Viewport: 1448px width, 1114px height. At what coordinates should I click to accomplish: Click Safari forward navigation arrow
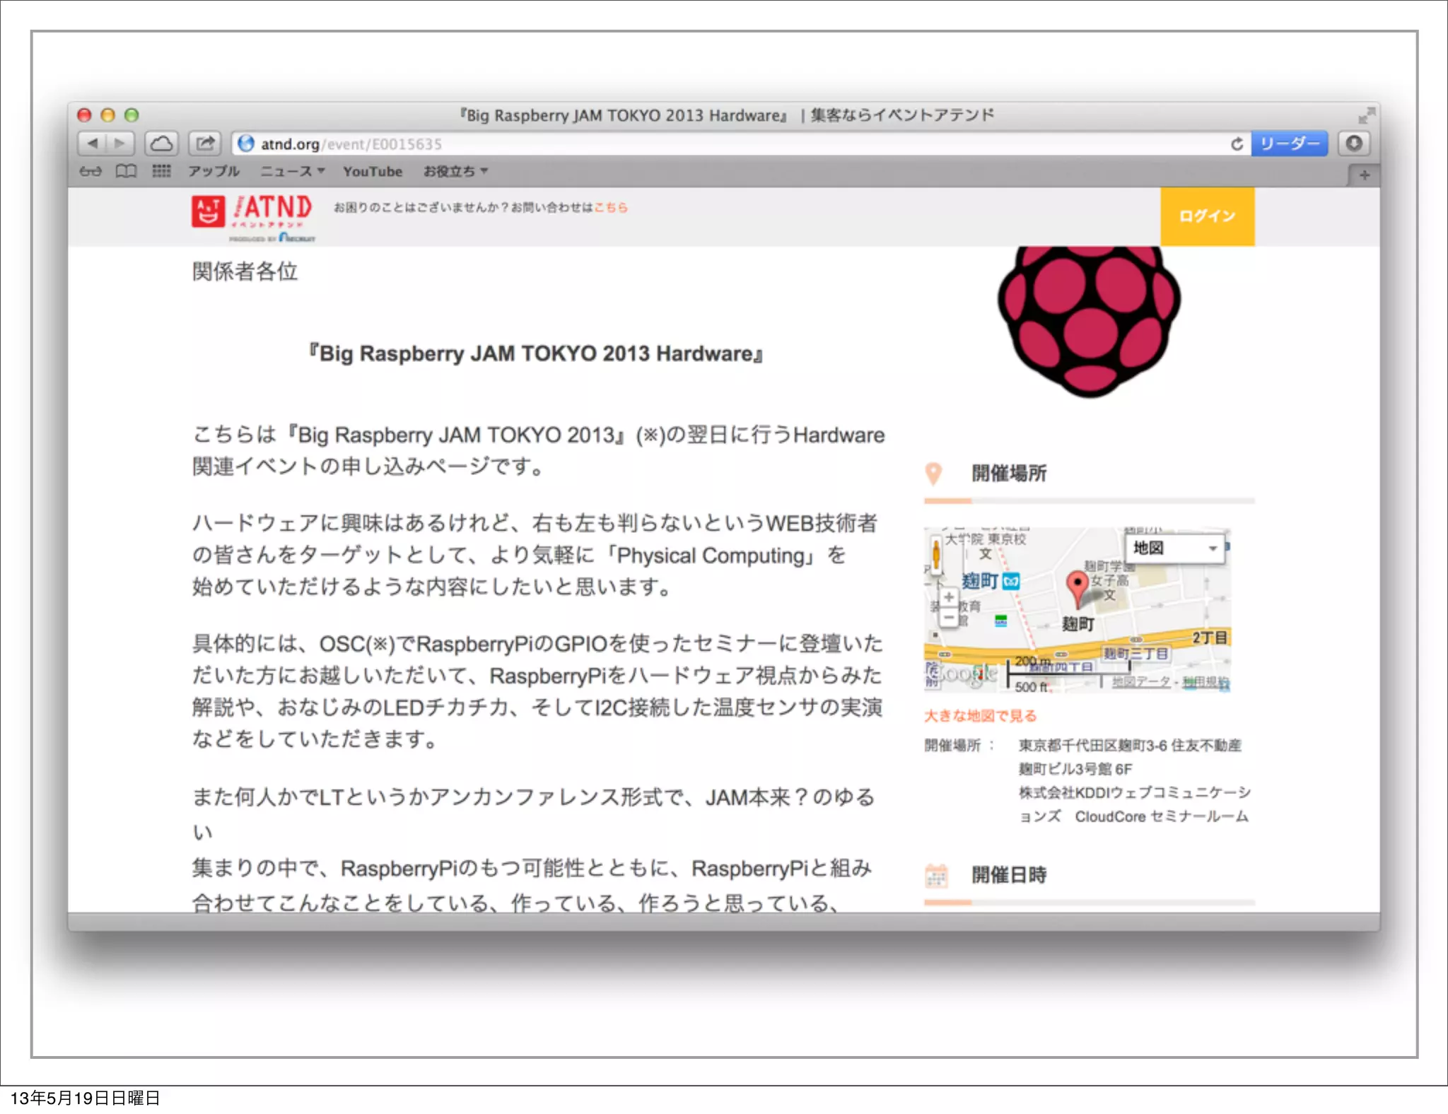pyautogui.click(x=120, y=143)
